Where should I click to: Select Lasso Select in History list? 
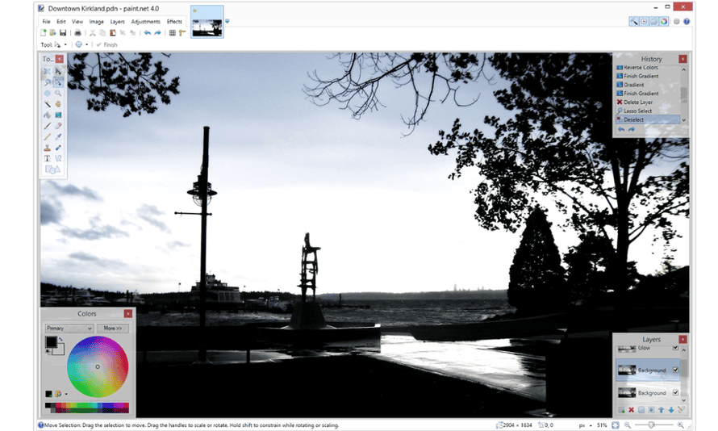(x=638, y=111)
